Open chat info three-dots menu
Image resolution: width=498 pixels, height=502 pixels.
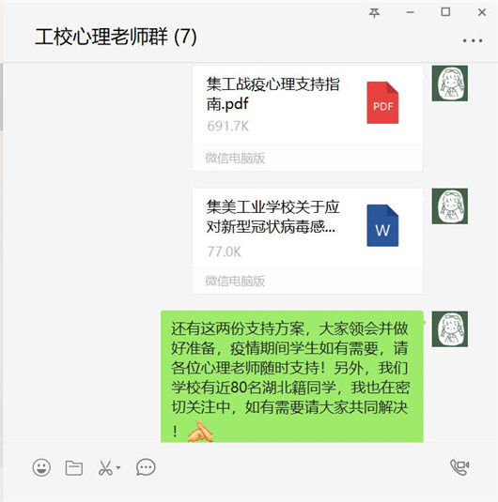pyautogui.click(x=473, y=40)
